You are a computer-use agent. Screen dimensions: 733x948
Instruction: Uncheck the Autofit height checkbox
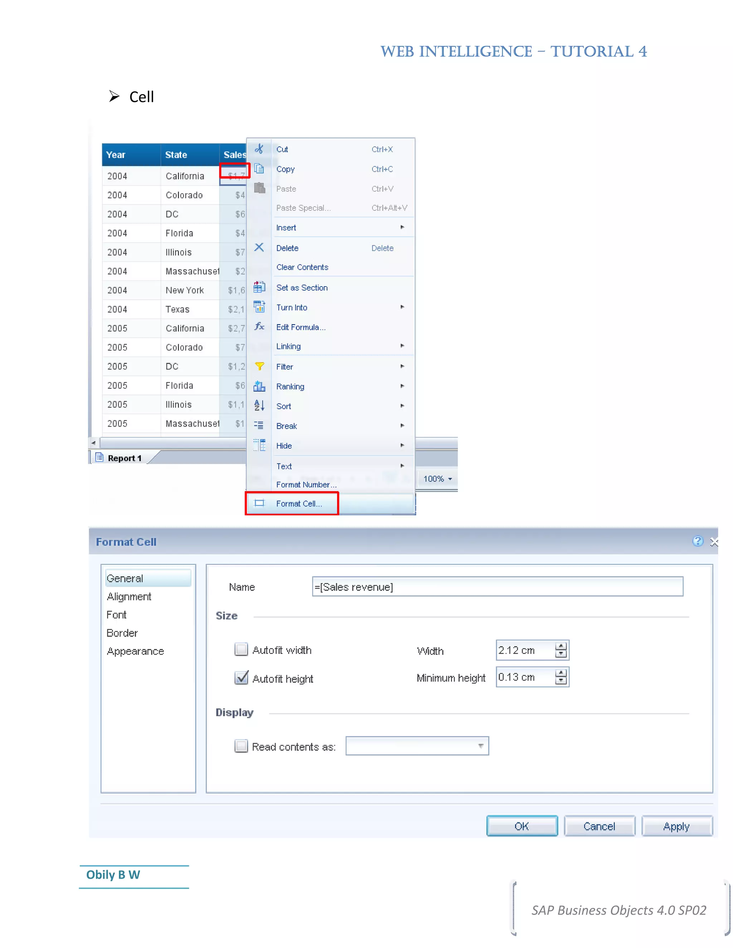pos(241,678)
